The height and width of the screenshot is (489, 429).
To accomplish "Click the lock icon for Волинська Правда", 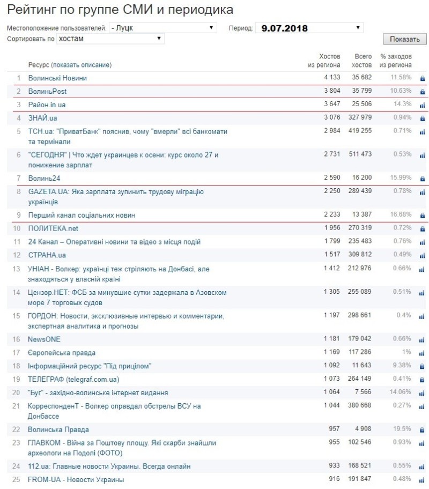I will coord(422,430).
